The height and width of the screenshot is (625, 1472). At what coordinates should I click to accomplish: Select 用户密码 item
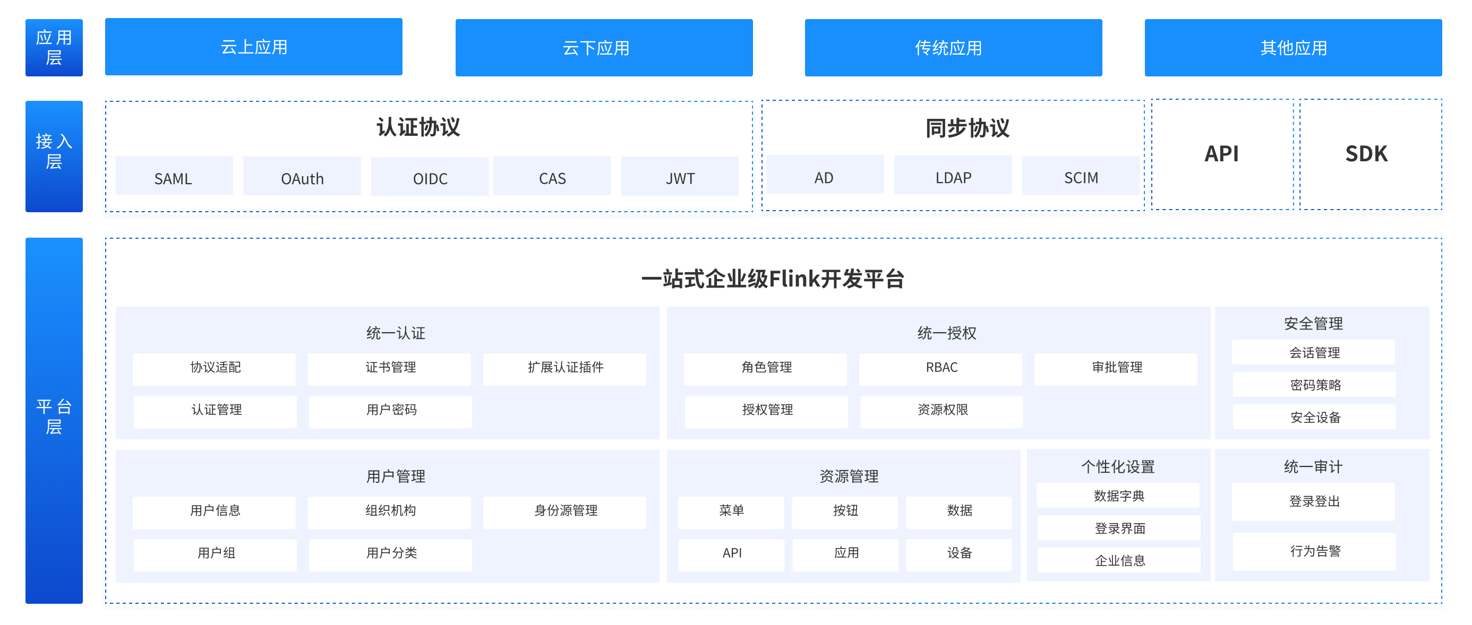pos(390,412)
